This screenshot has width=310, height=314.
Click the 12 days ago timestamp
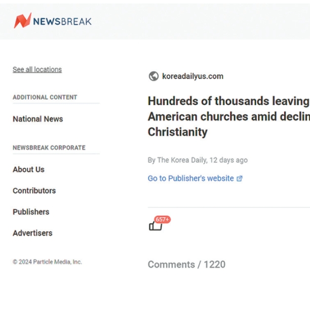coord(228,160)
